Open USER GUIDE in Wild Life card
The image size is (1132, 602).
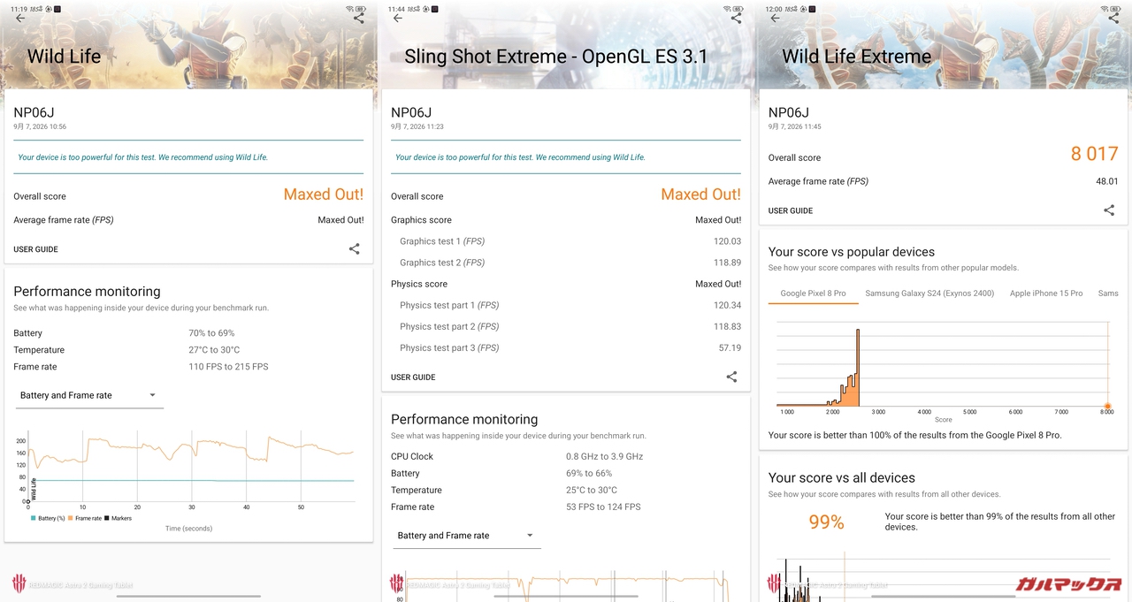(x=35, y=249)
